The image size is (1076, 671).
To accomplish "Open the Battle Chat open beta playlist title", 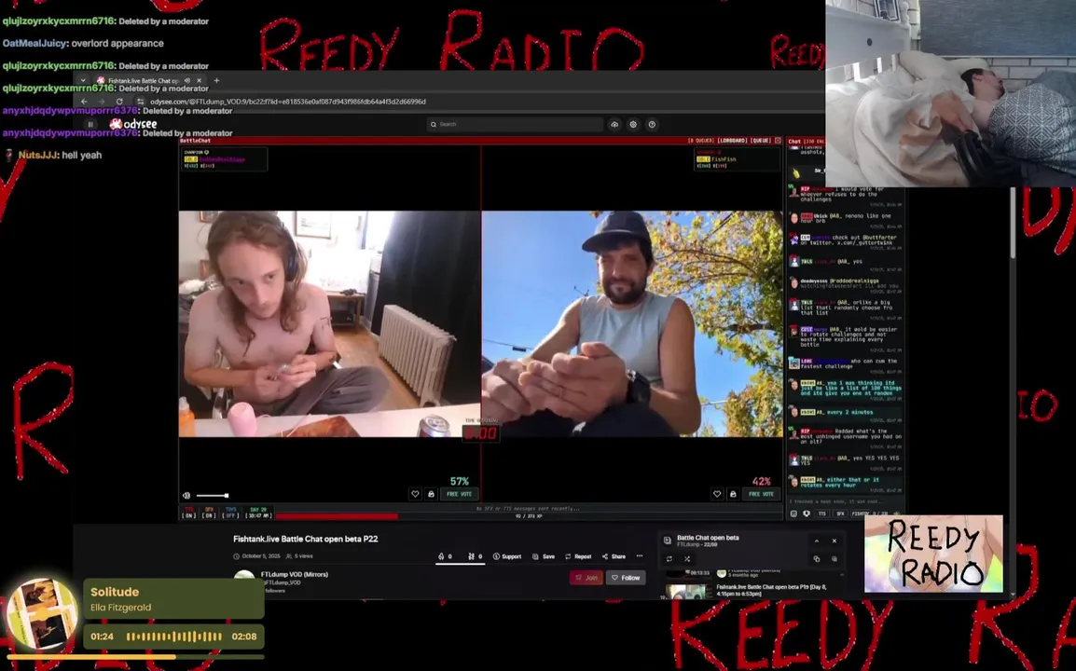I will tap(708, 538).
